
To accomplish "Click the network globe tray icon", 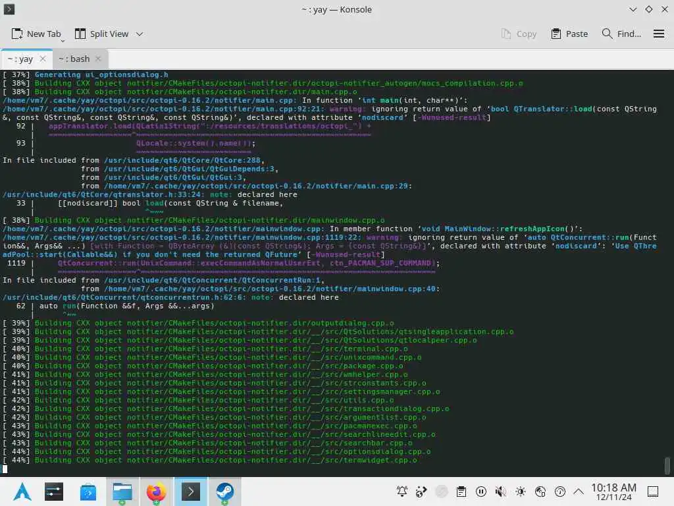I will click(421, 492).
